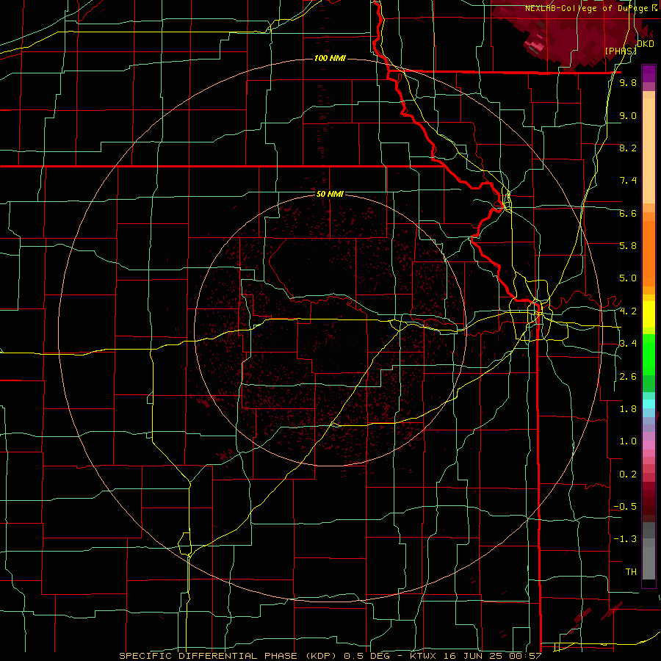Click the 9.0 legend value

point(628,115)
